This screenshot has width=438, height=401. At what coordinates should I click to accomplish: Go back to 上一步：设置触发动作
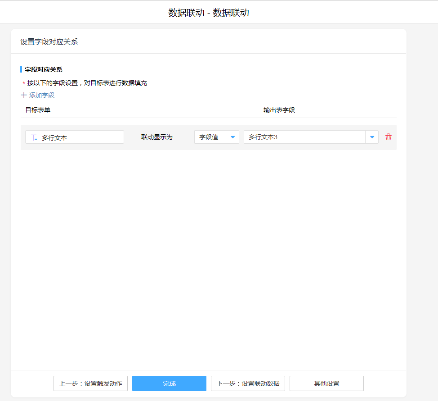pos(90,383)
